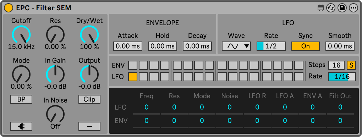Click the ENV row LFO A amount
Screen dimensions: 362x137
(285, 121)
